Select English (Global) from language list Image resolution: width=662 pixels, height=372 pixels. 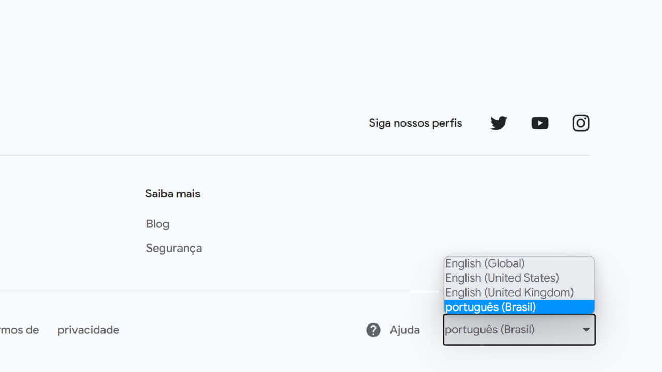tap(485, 263)
